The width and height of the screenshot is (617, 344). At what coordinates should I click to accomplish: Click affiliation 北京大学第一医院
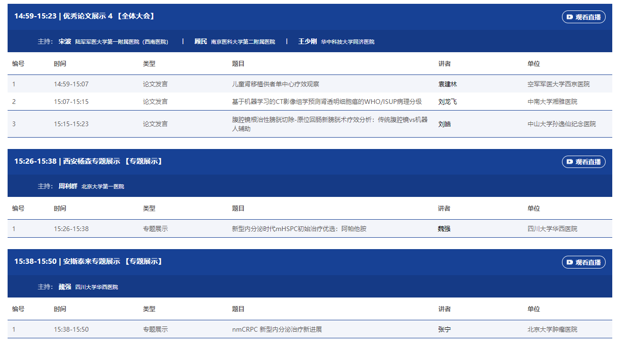coord(103,187)
